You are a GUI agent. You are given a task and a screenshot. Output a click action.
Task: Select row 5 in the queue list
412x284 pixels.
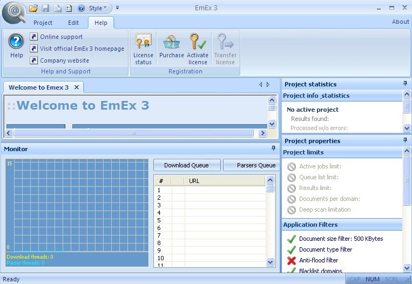click(x=210, y=220)
